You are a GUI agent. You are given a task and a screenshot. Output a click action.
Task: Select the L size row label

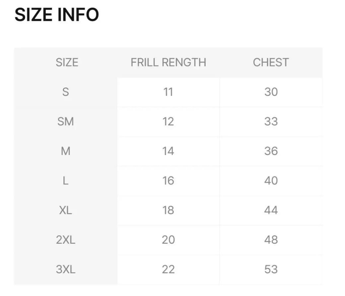coord(66,180)
